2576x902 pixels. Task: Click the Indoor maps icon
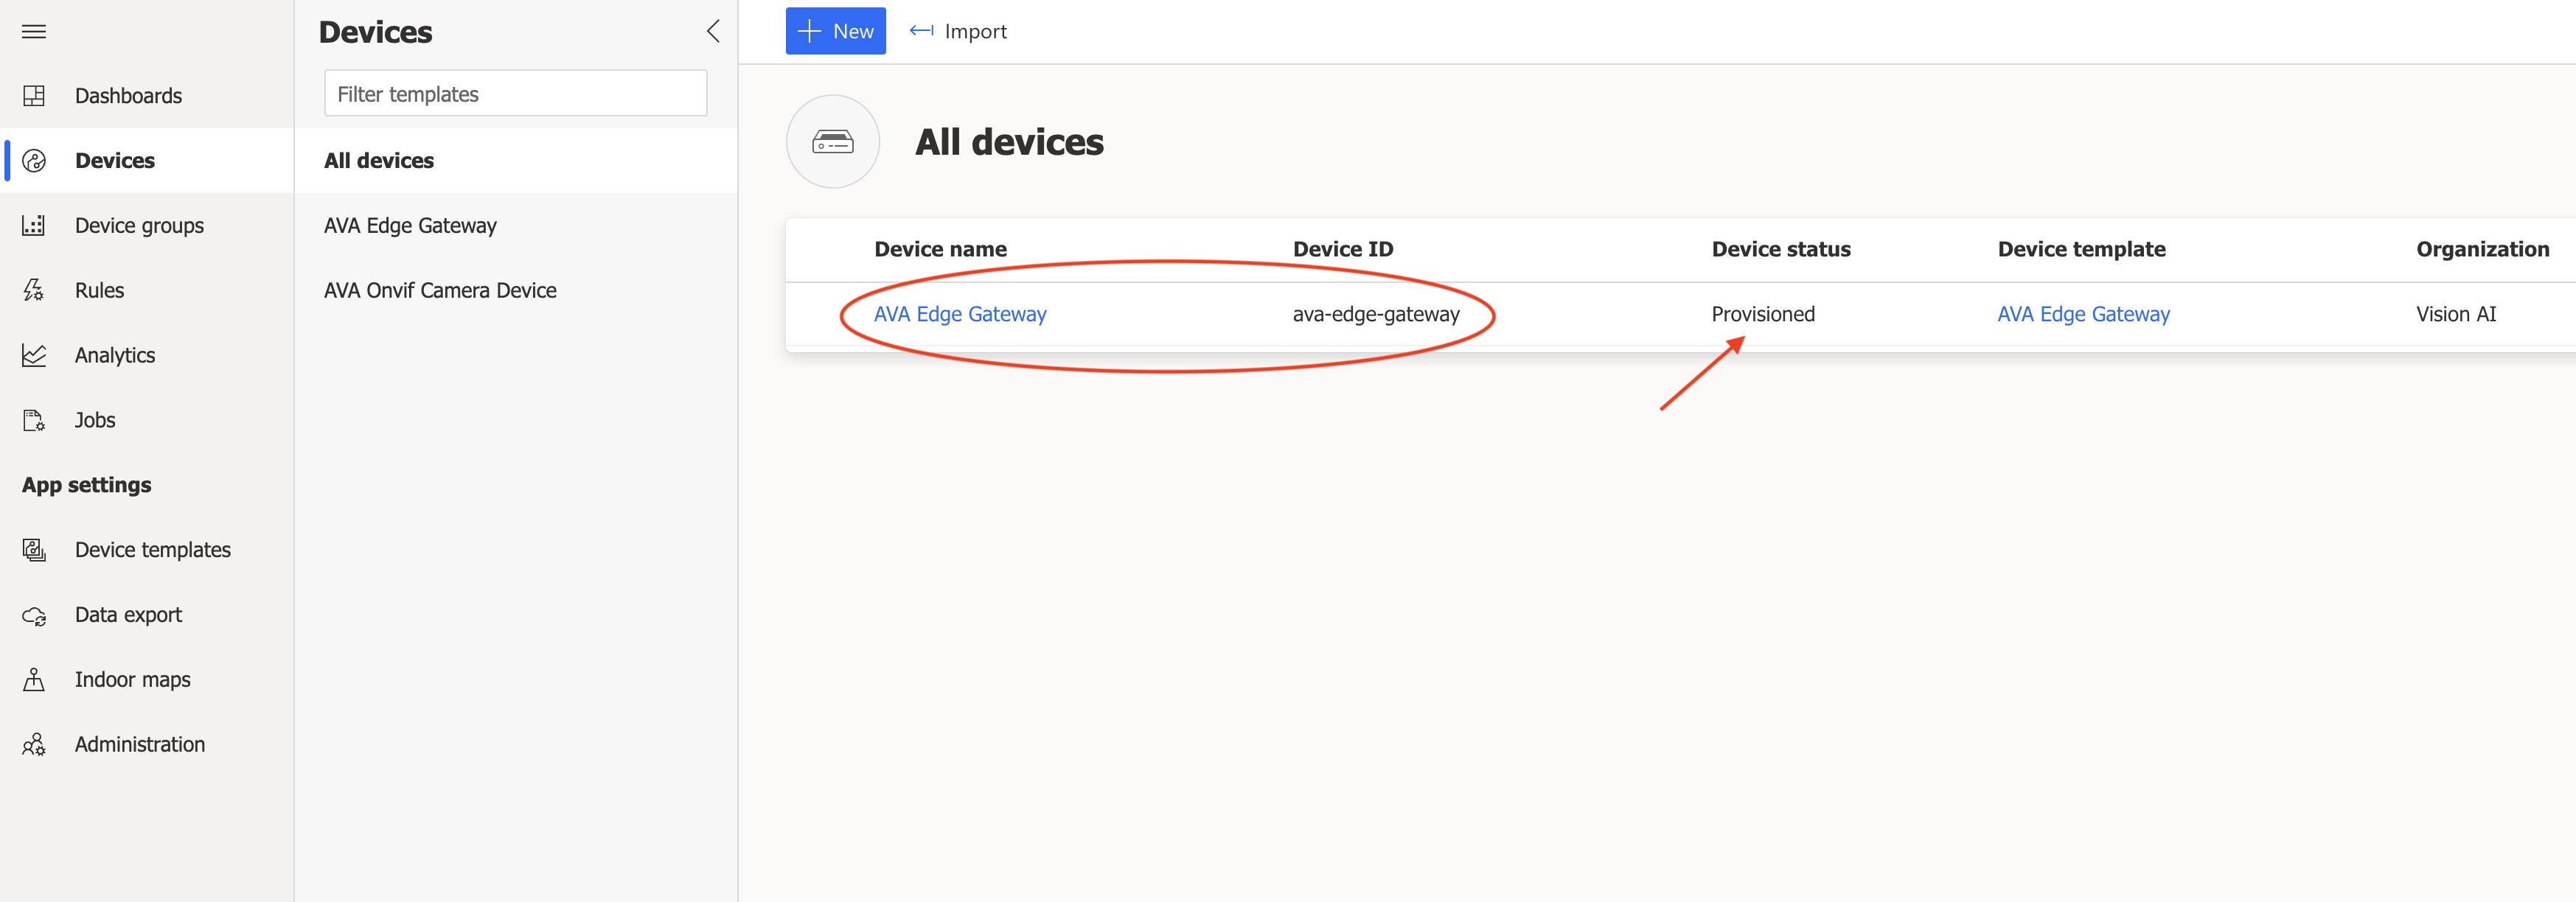(34, 680)
